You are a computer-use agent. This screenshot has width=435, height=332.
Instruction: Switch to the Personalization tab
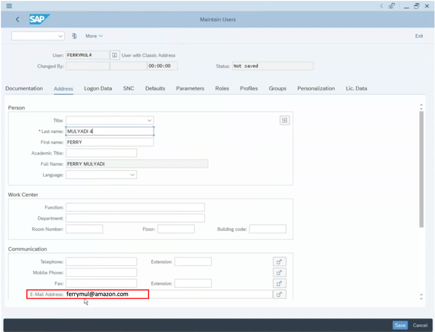(x=316, y=88)
